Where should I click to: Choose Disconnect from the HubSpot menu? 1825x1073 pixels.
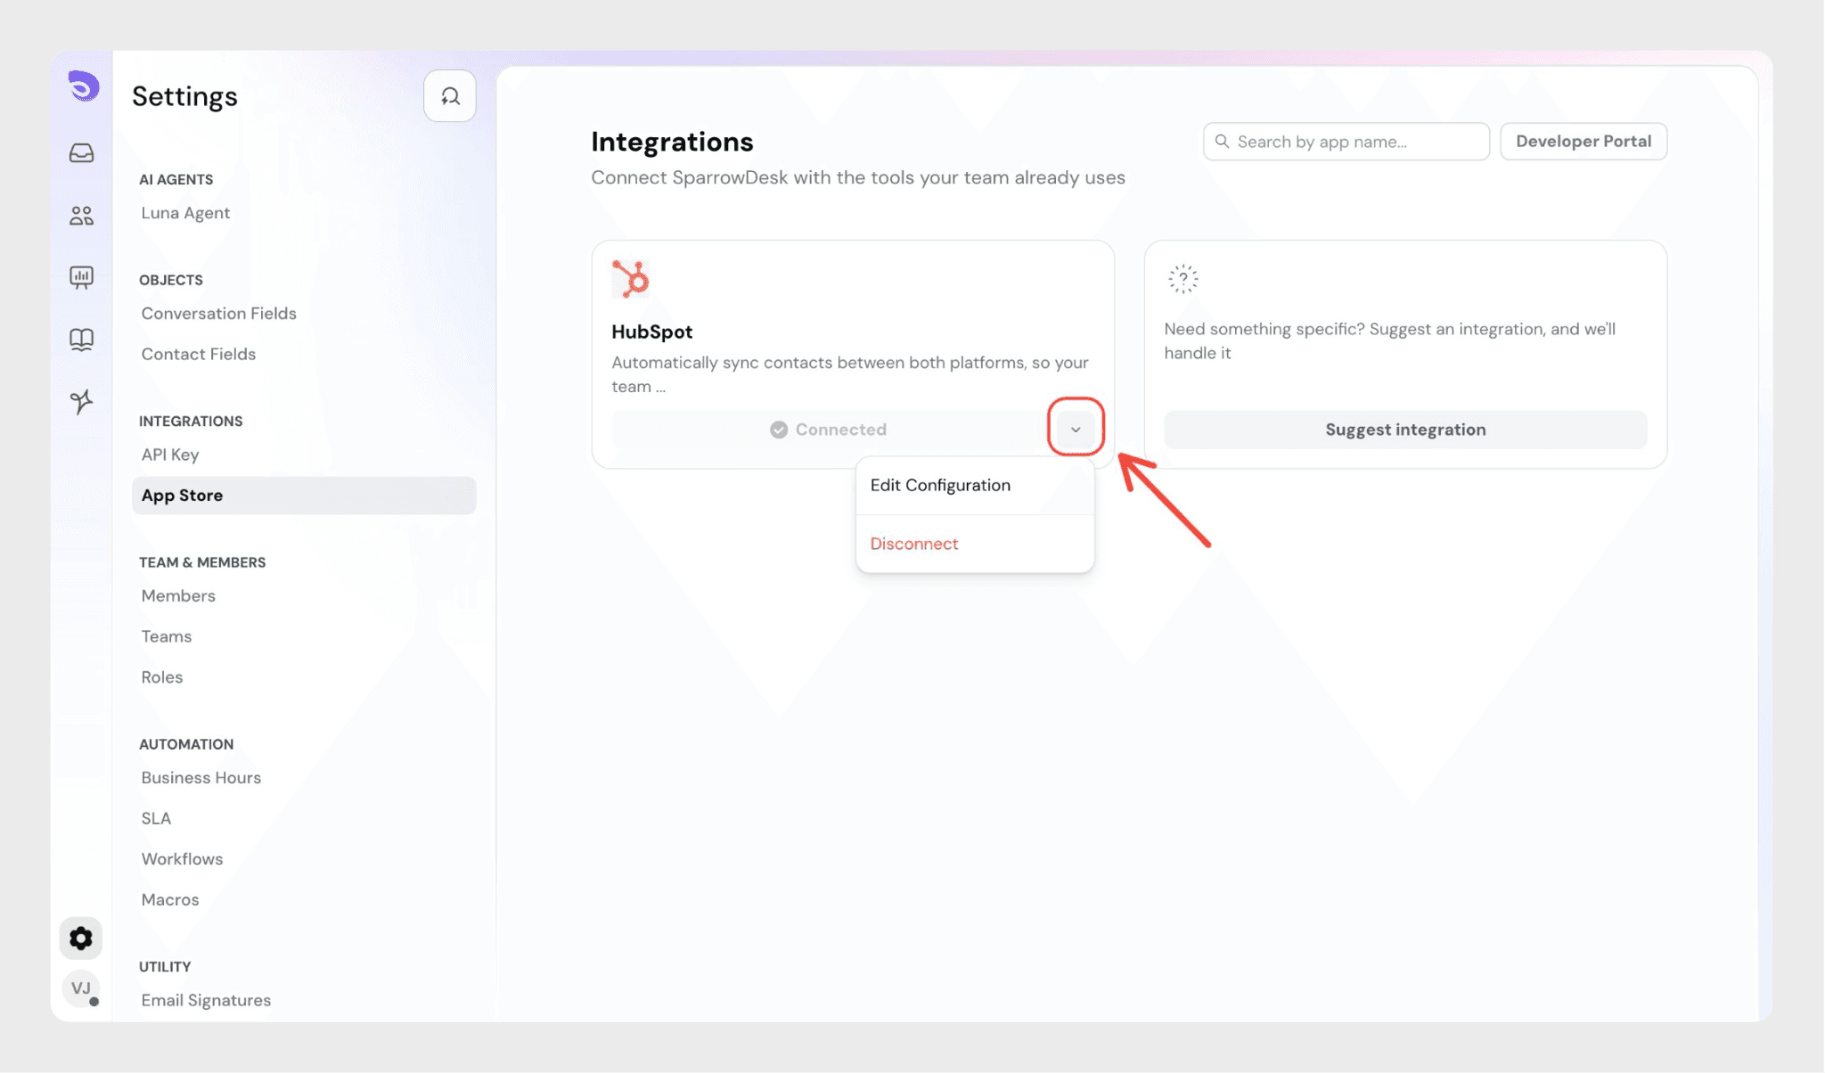tap(914, 544)
